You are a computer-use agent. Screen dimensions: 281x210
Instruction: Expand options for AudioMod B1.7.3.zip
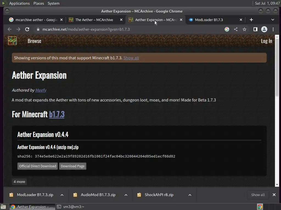coord(126,195)
